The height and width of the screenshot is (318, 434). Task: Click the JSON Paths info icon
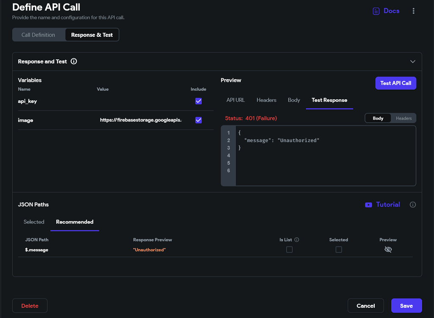[413, 205]
